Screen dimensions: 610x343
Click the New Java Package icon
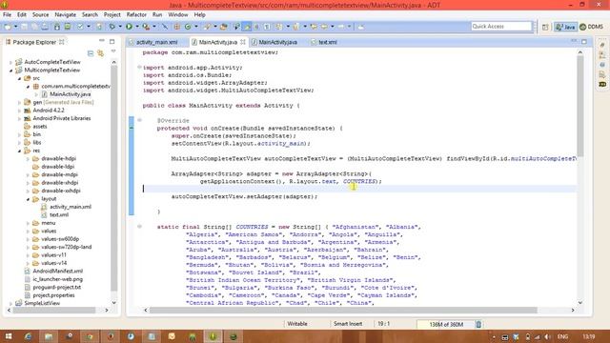177,27
